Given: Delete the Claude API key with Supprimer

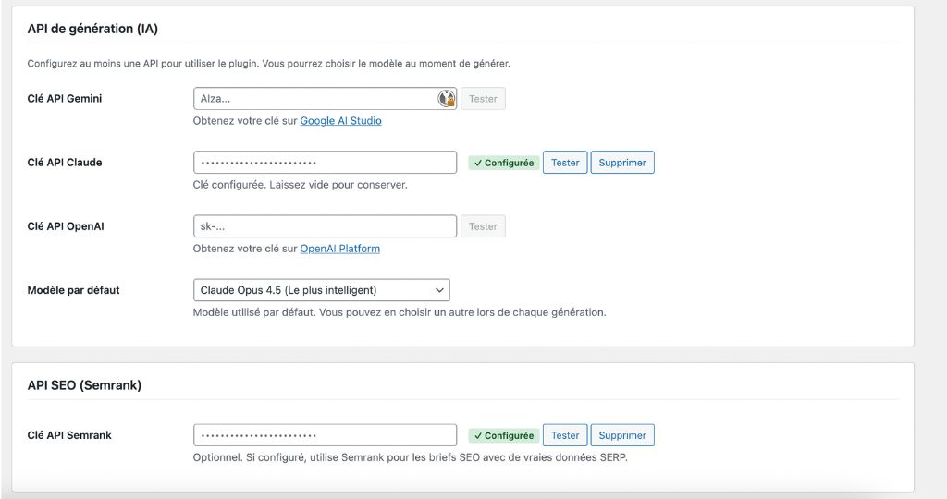Looking at the screenshot, I should pos(622,163).
